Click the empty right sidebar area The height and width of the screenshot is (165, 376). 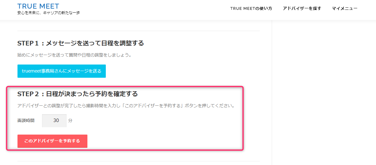tap(324, 92)
